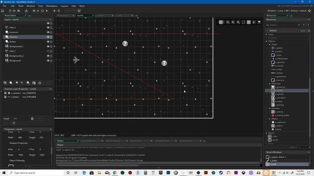This screenshot has width=314, height=176.
Task: Lock the Backgrounds_1 layer
Action: coord(51,46)
